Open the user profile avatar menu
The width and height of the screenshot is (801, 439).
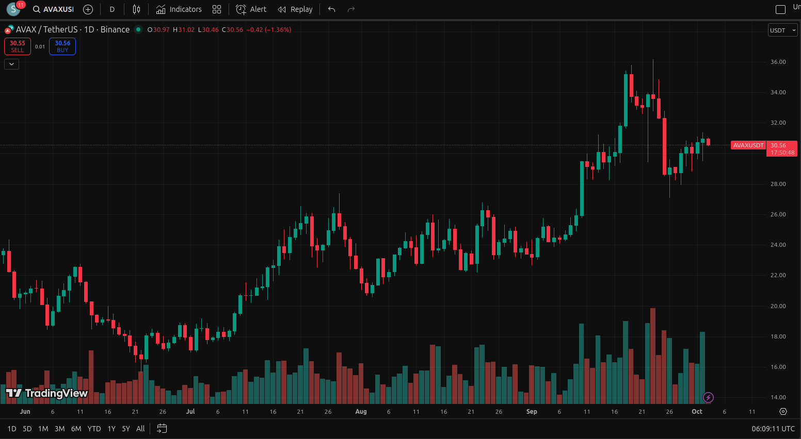[x=13, y=9]
